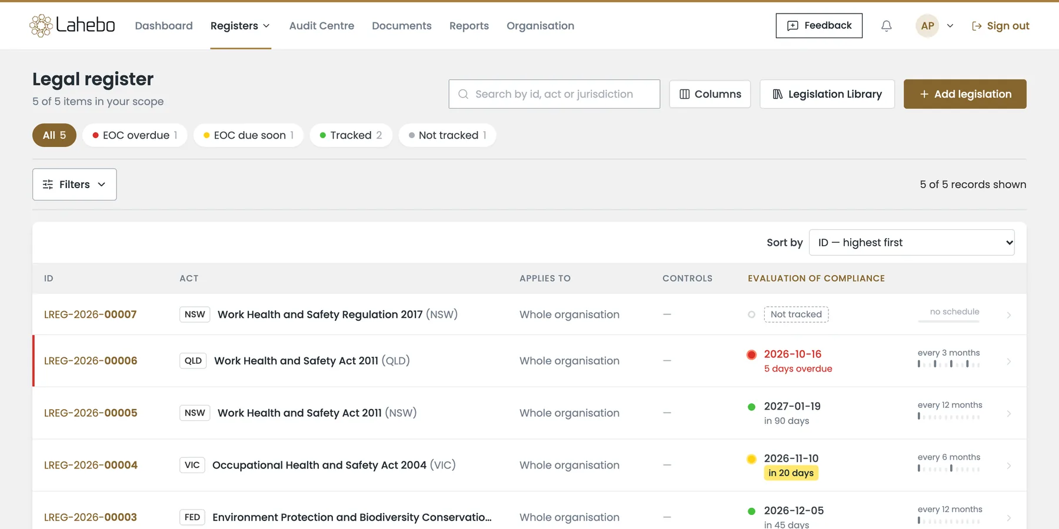Filter by Not tracked items

447,135
